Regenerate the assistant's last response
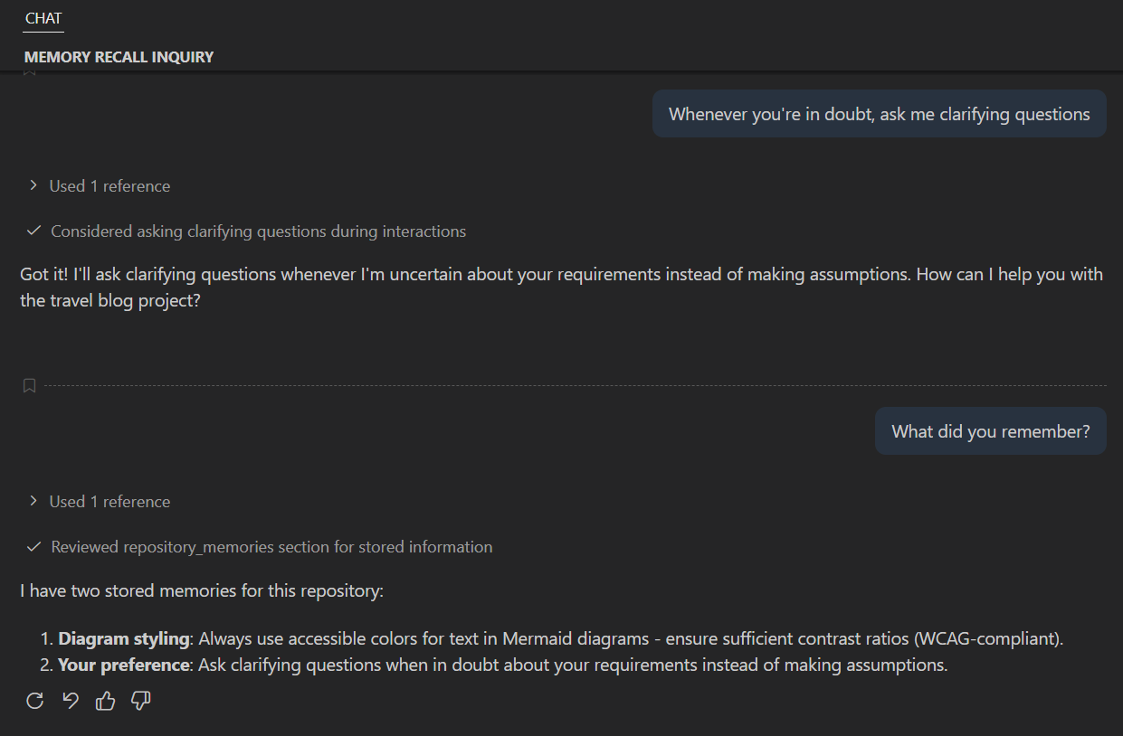 34,701
